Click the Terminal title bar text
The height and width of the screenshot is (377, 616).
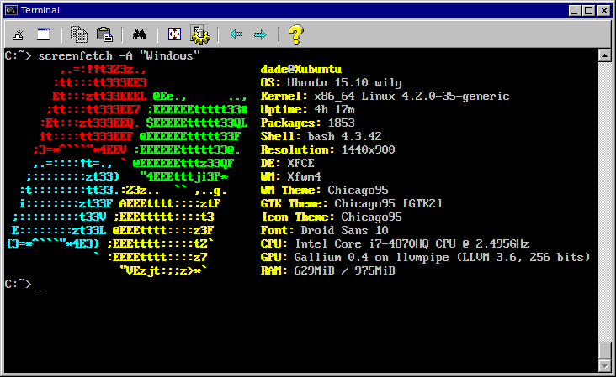pos(40,10)
